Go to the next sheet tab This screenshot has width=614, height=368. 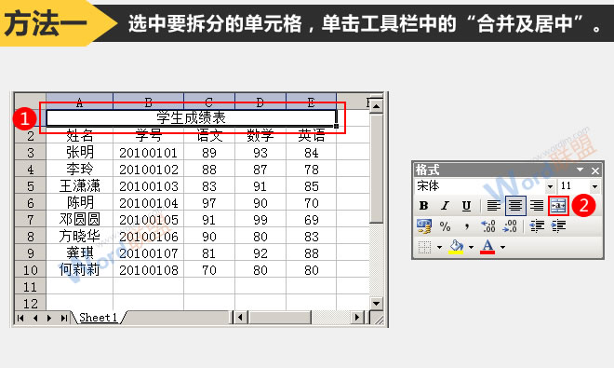coord(49,318)
